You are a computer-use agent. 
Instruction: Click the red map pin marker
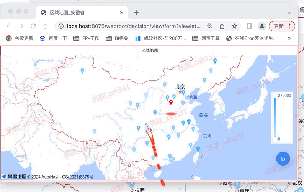(x=171, y=102)
